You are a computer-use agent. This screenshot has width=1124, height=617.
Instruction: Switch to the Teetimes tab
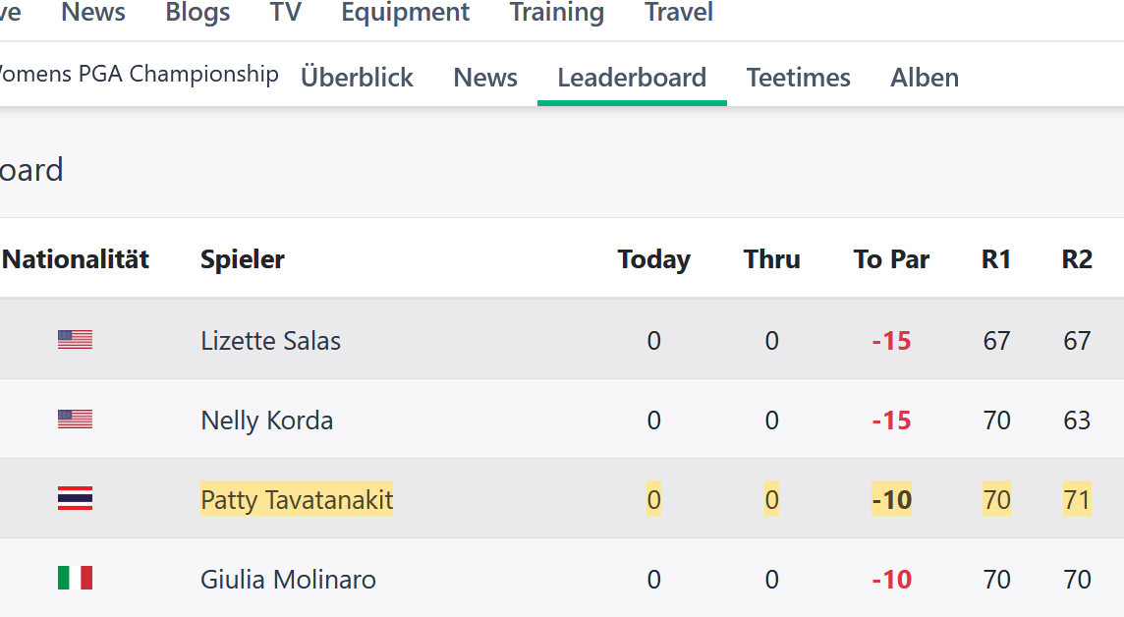798,78
